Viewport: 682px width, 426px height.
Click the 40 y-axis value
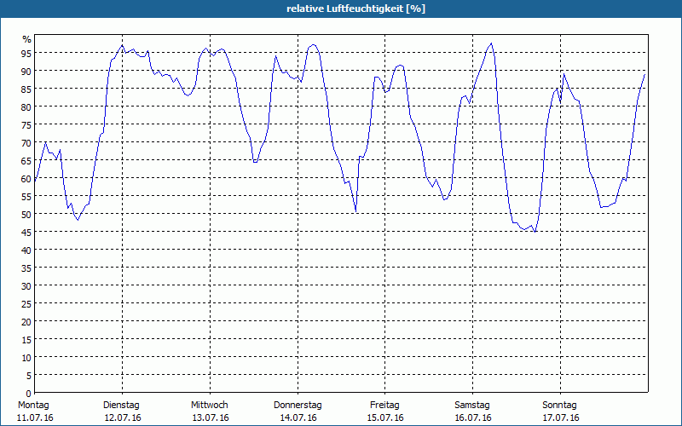click(x=26, y=250)
